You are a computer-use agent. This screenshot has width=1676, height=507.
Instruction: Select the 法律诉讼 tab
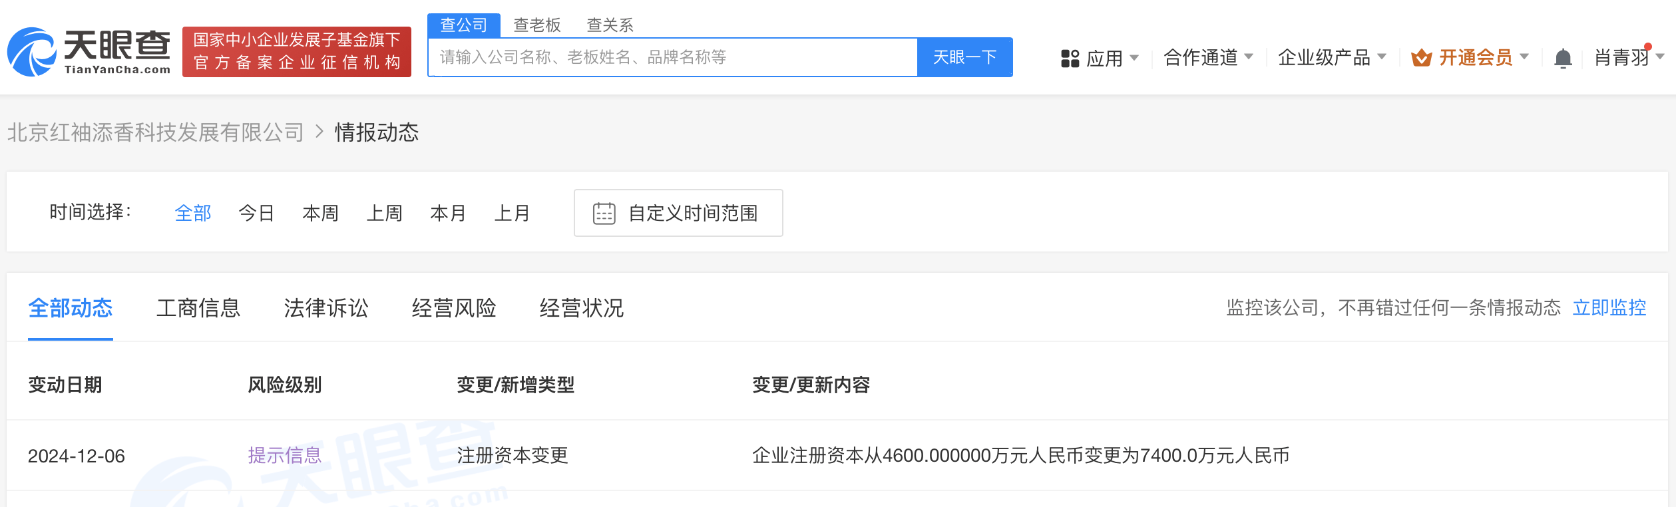pyautogui.click(x=326, y=308)
